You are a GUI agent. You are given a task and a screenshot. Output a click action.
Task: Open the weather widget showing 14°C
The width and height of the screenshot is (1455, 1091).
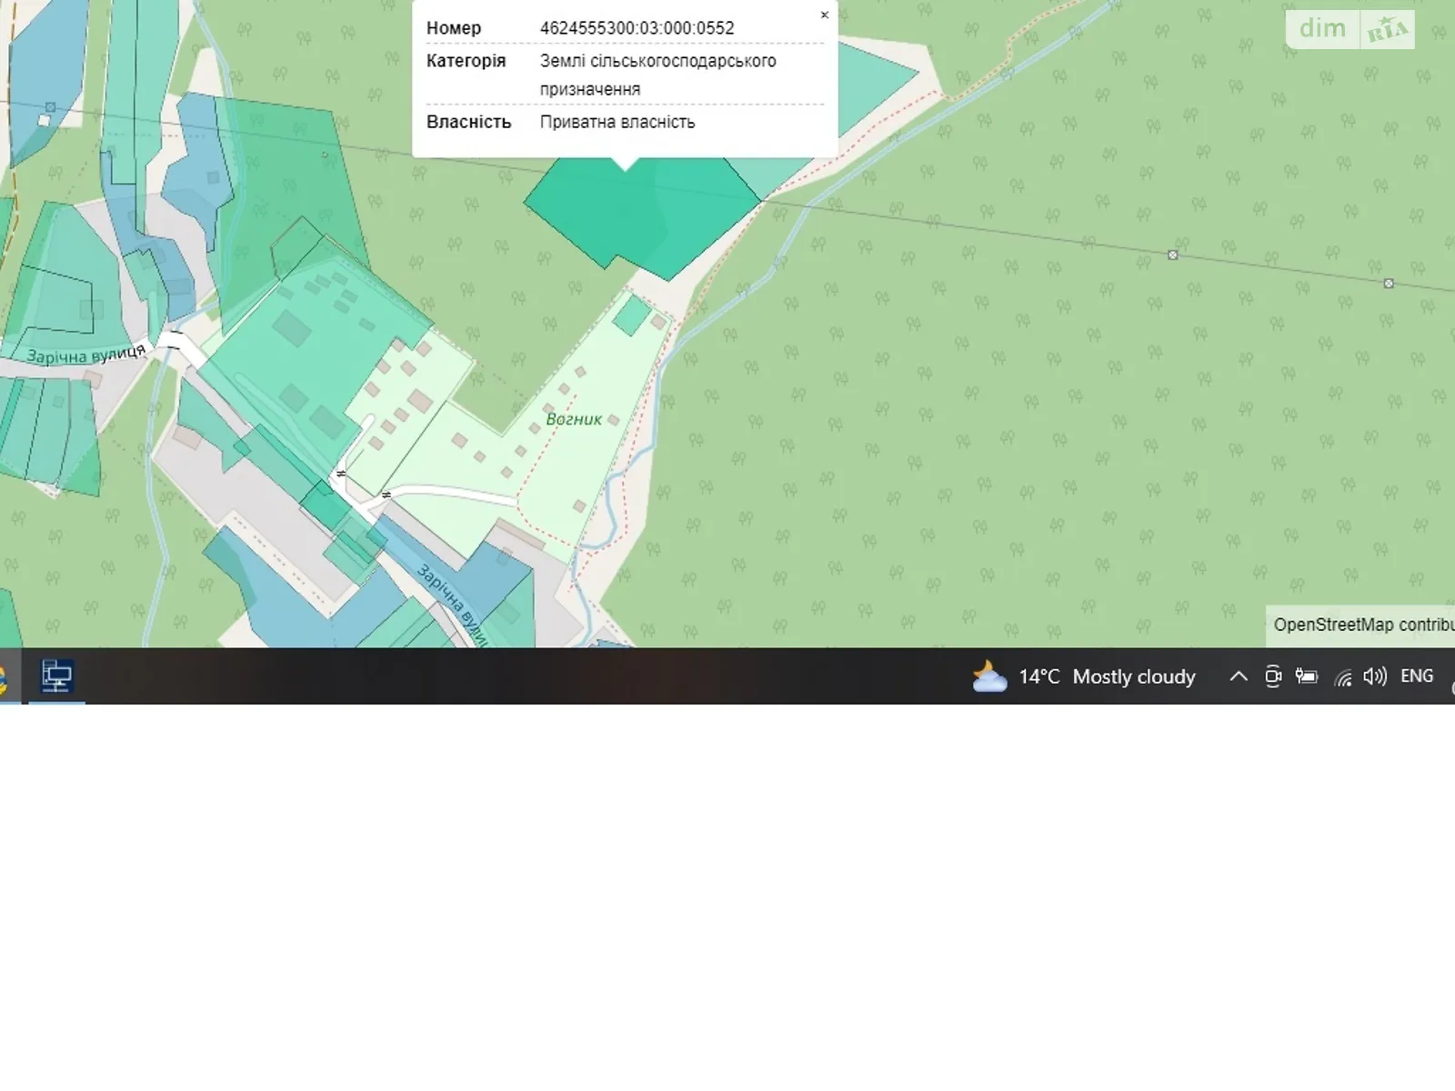pos(1083,676)
